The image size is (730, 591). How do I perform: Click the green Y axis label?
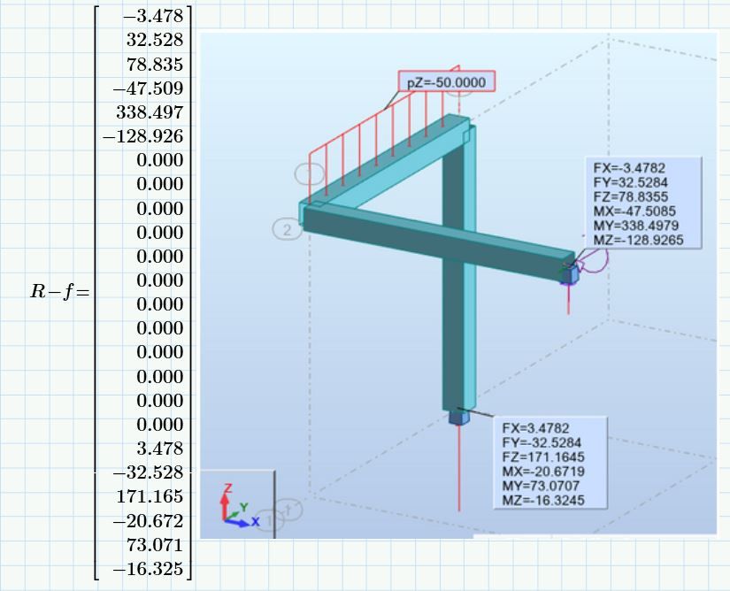[243, 507]
